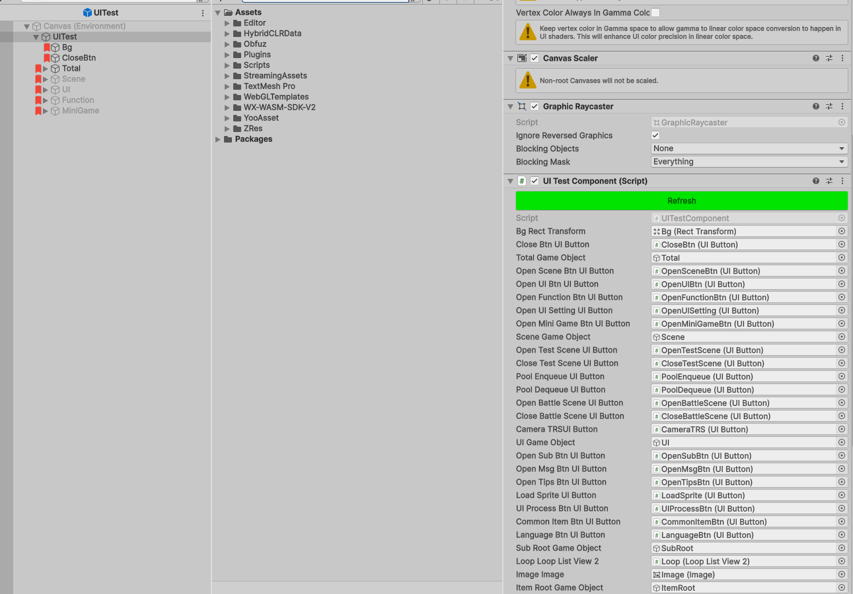Toggle Vertex Color Always In Gamma Color checkbox

(655, 13)
